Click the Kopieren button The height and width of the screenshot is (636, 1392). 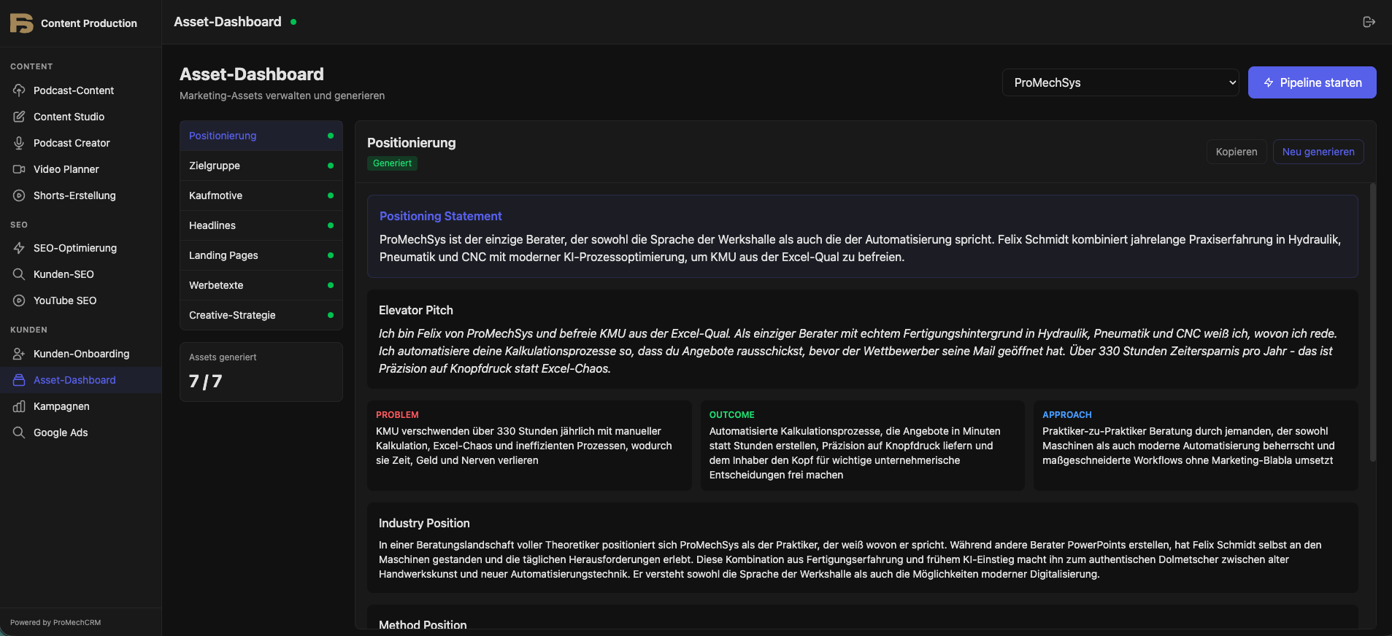(1236, 152)
